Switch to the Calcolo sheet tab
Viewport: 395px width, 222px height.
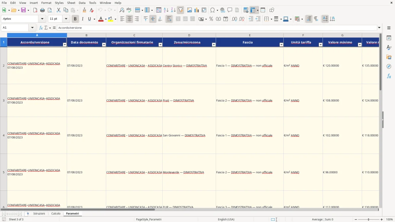56,213
